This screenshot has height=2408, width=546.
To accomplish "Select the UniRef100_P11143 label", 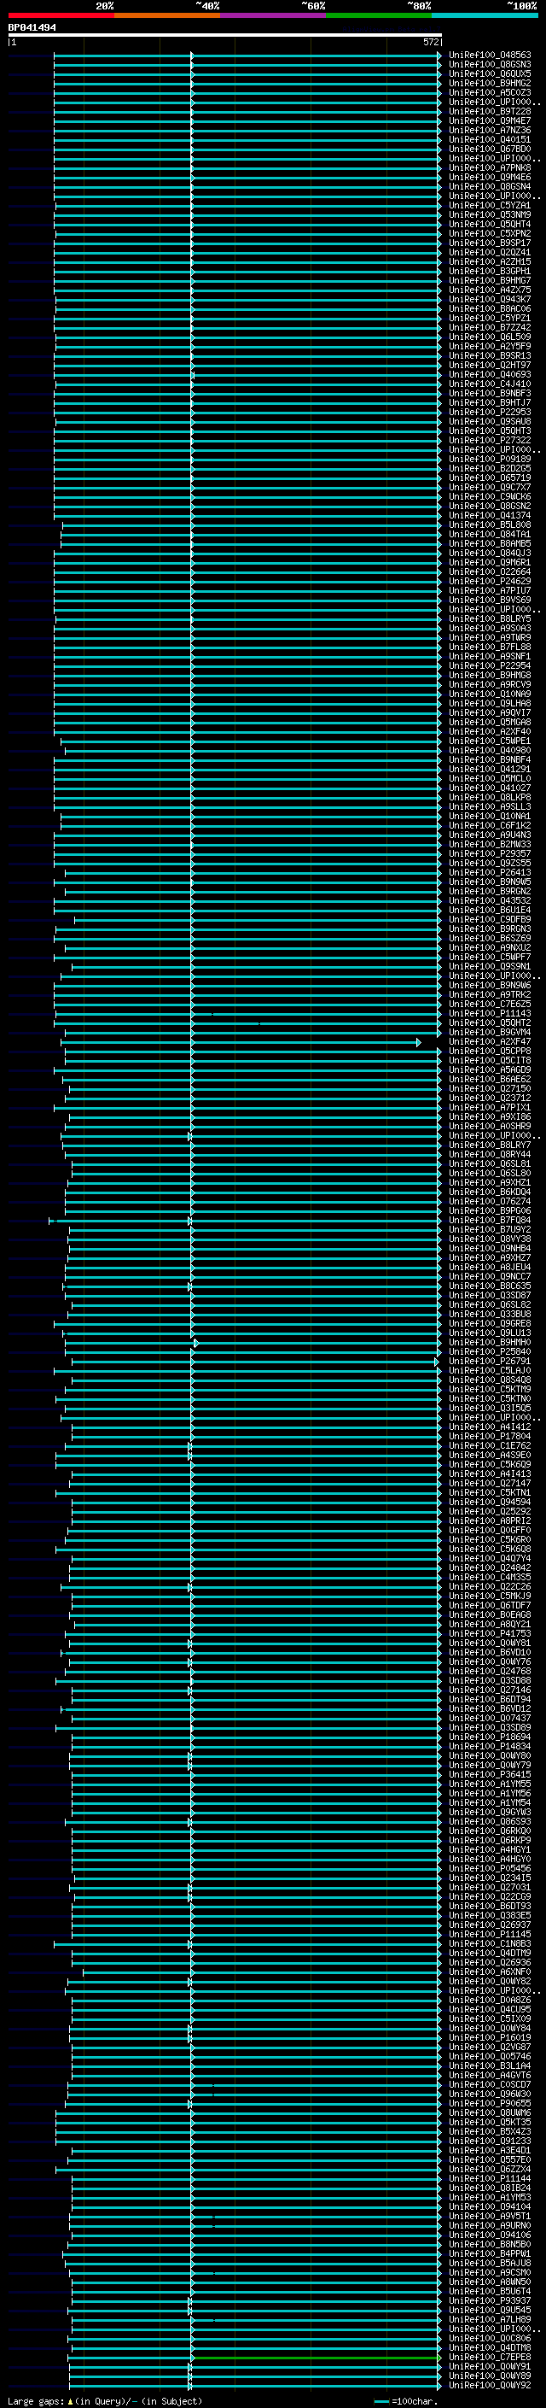I will tap(490, 1013).
